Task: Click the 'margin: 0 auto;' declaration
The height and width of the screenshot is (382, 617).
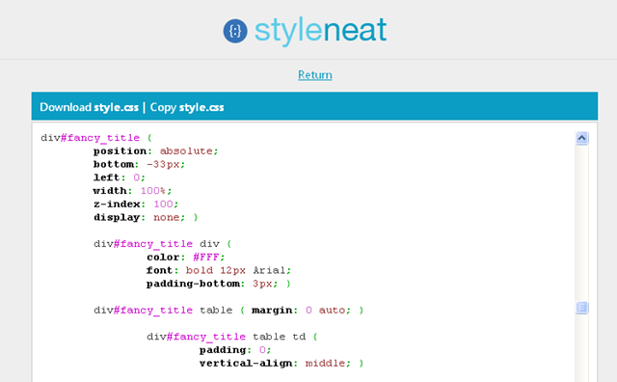Action: [301, 311]
